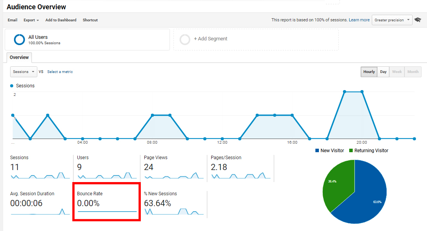Click the Page Views count 24
Image resolution: width=427 pixels, height=231 pixels.
[x=149, y=167]
